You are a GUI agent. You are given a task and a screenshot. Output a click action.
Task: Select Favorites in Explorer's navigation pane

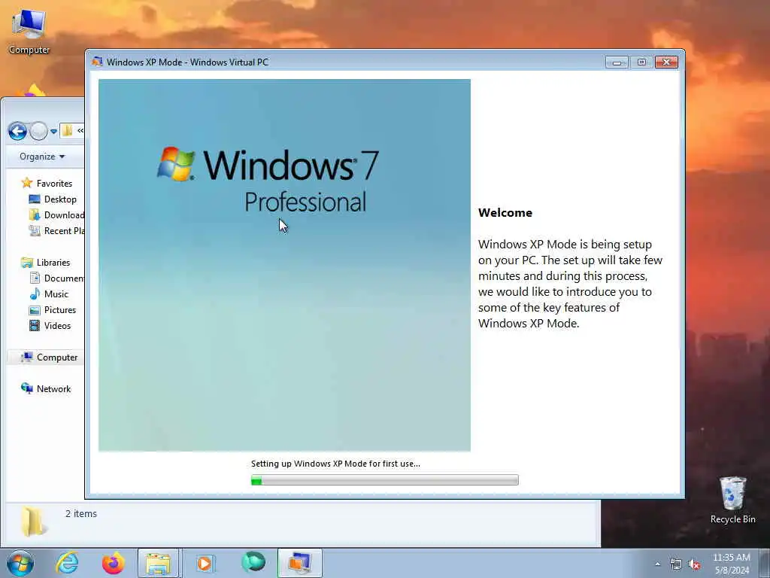pos(47,184)
